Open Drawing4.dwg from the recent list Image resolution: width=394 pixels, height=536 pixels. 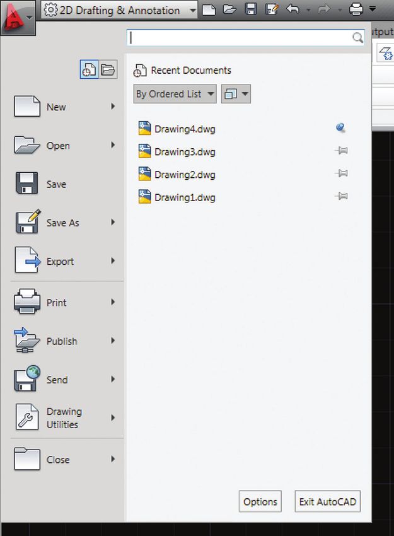pos(185,129)
